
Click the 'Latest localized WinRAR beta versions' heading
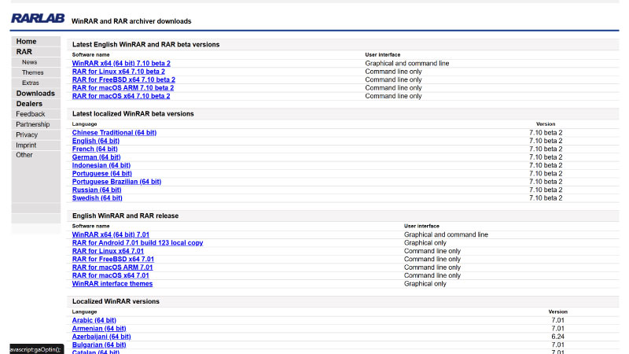click(x=133, y=114)
